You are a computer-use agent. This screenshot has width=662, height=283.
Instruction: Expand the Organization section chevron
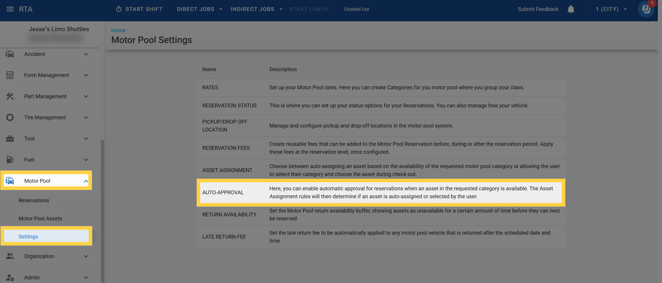click(x=86, y=256)
